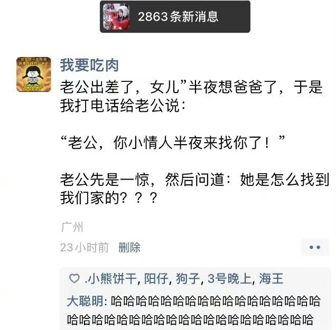Viewport: 336px width, 330px height.
Task: Reply to 大聪明's 哈哈哈 comment text
Action: coord(194,310)
